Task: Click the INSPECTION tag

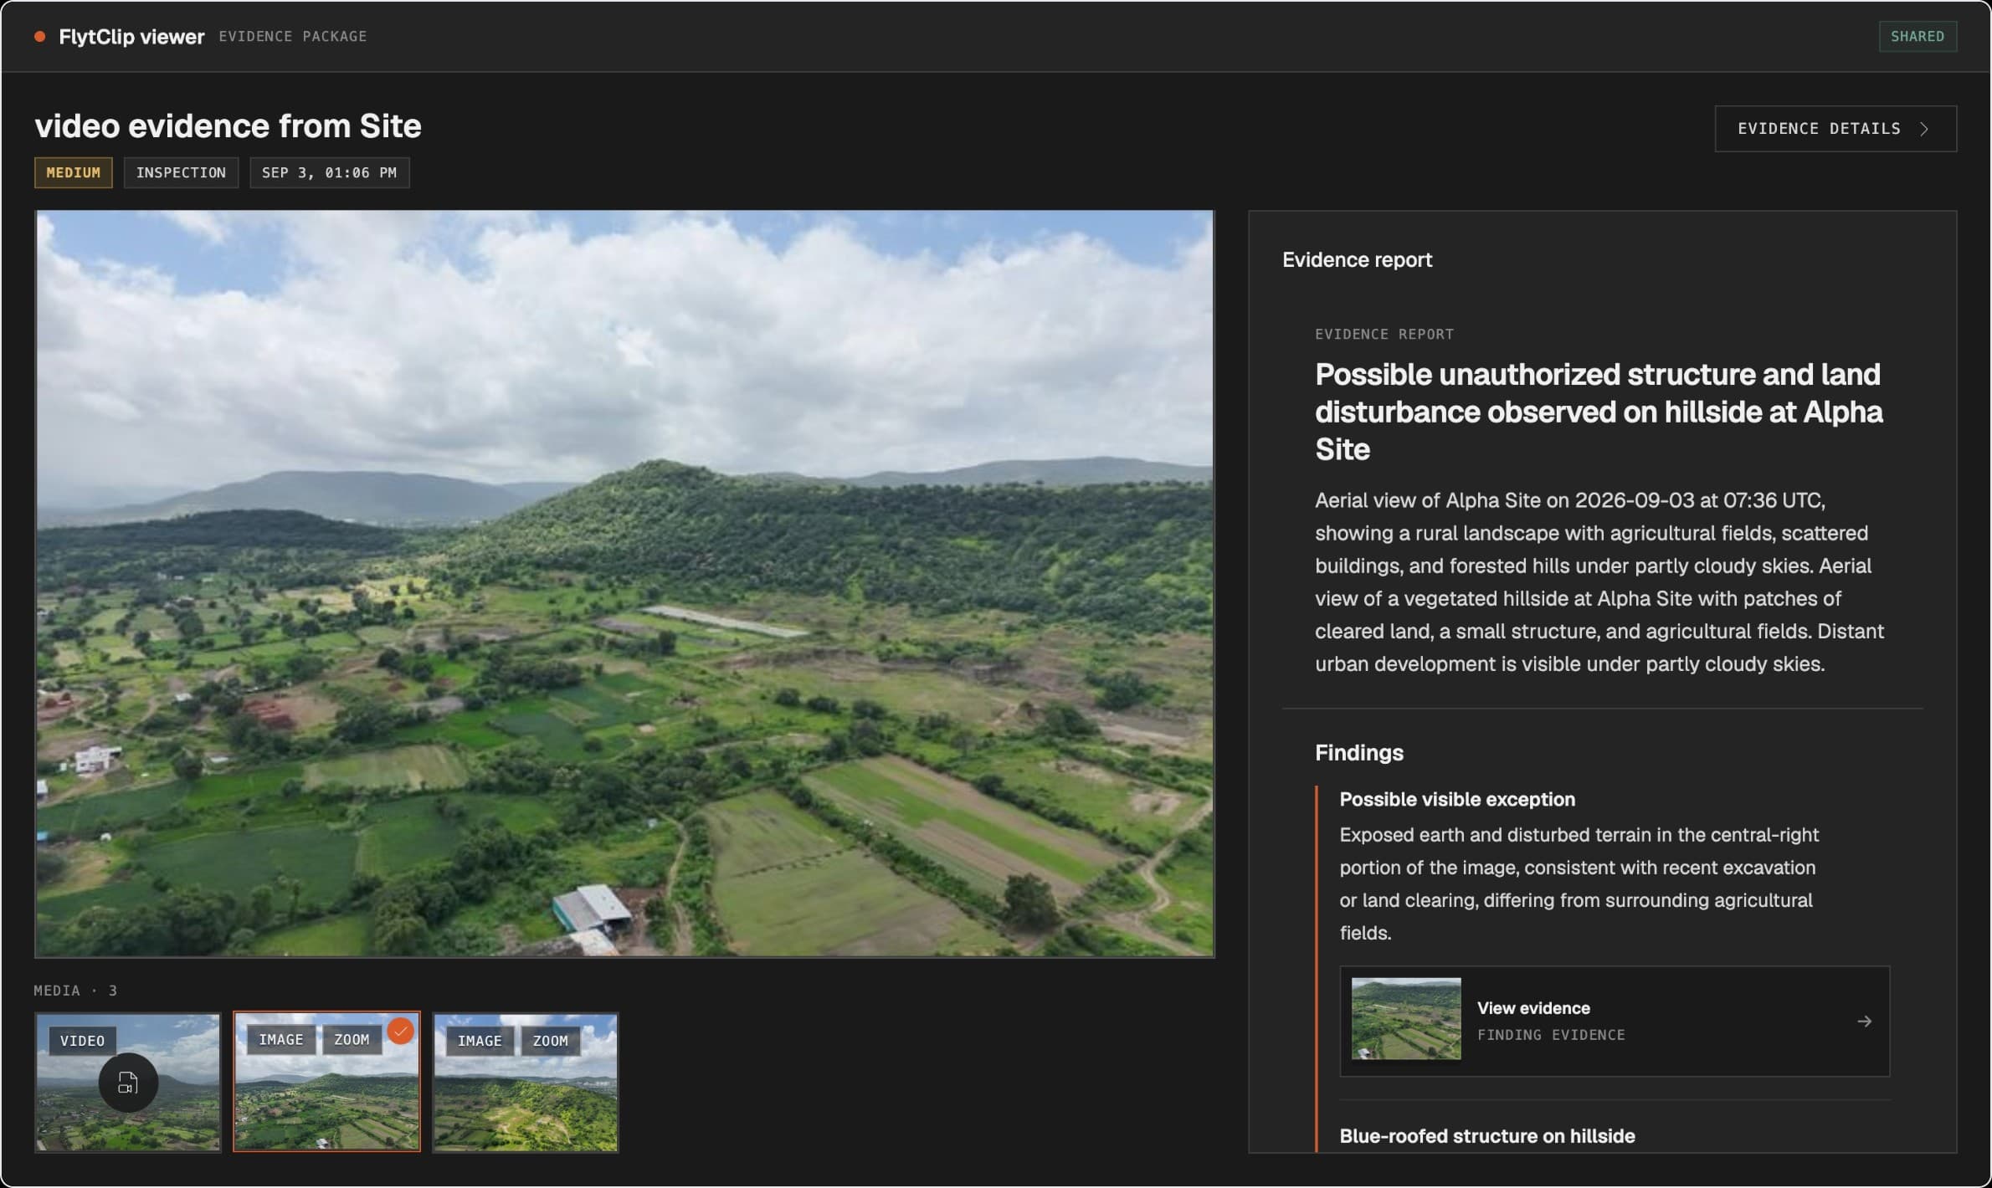Action: 181,172
